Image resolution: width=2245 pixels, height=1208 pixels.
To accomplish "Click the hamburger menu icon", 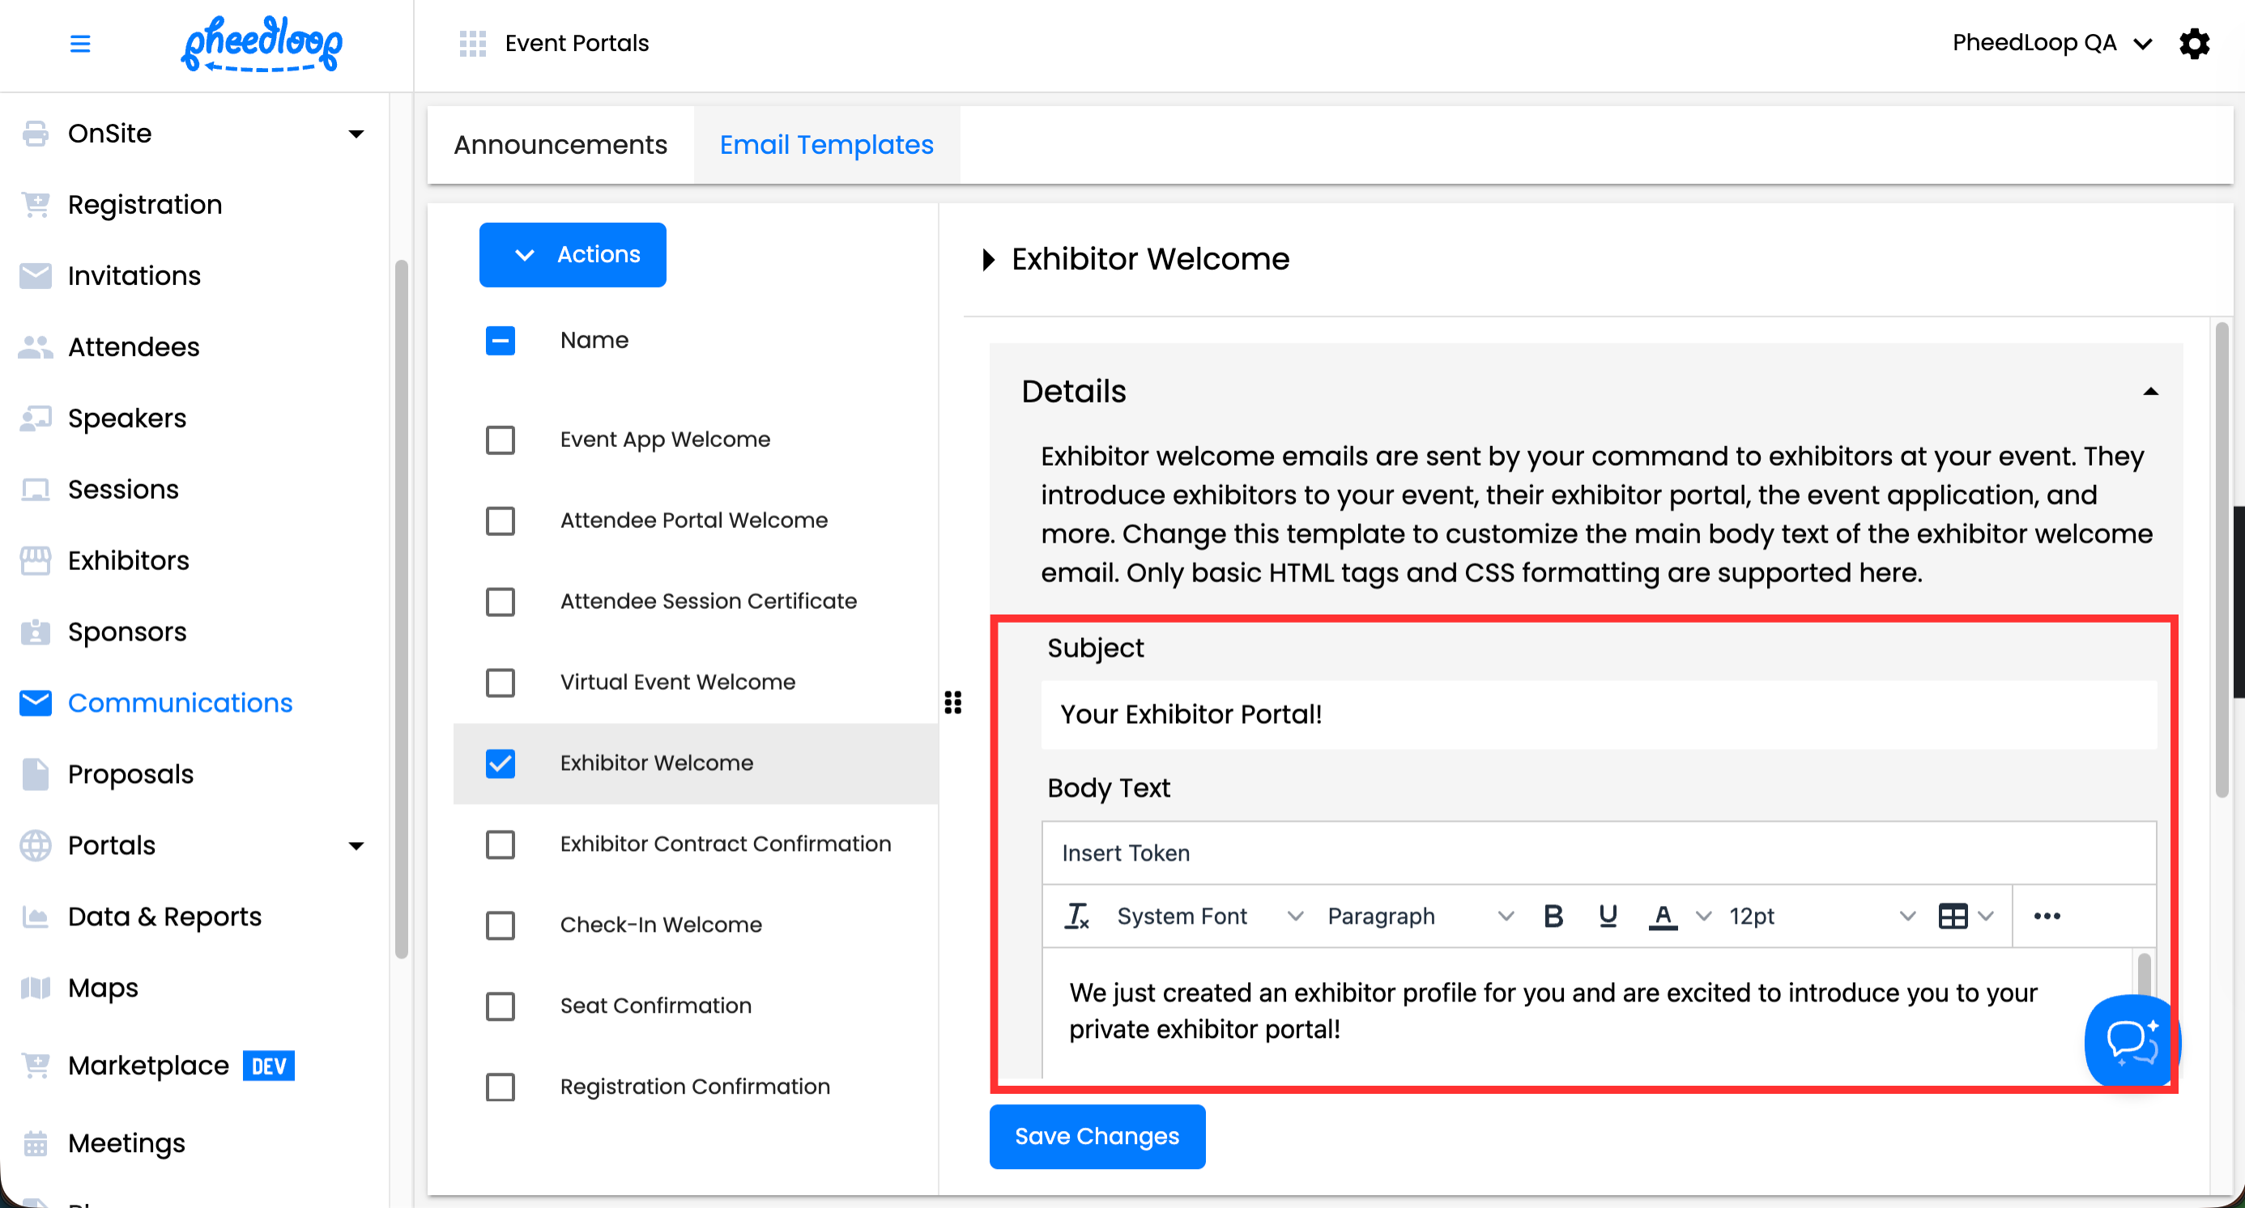I will (79, 43).
